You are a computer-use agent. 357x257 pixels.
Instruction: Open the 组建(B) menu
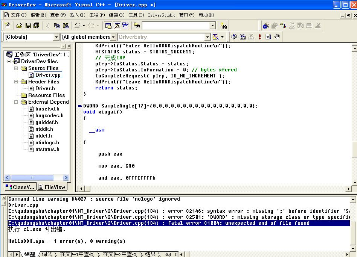pos(117,15)
